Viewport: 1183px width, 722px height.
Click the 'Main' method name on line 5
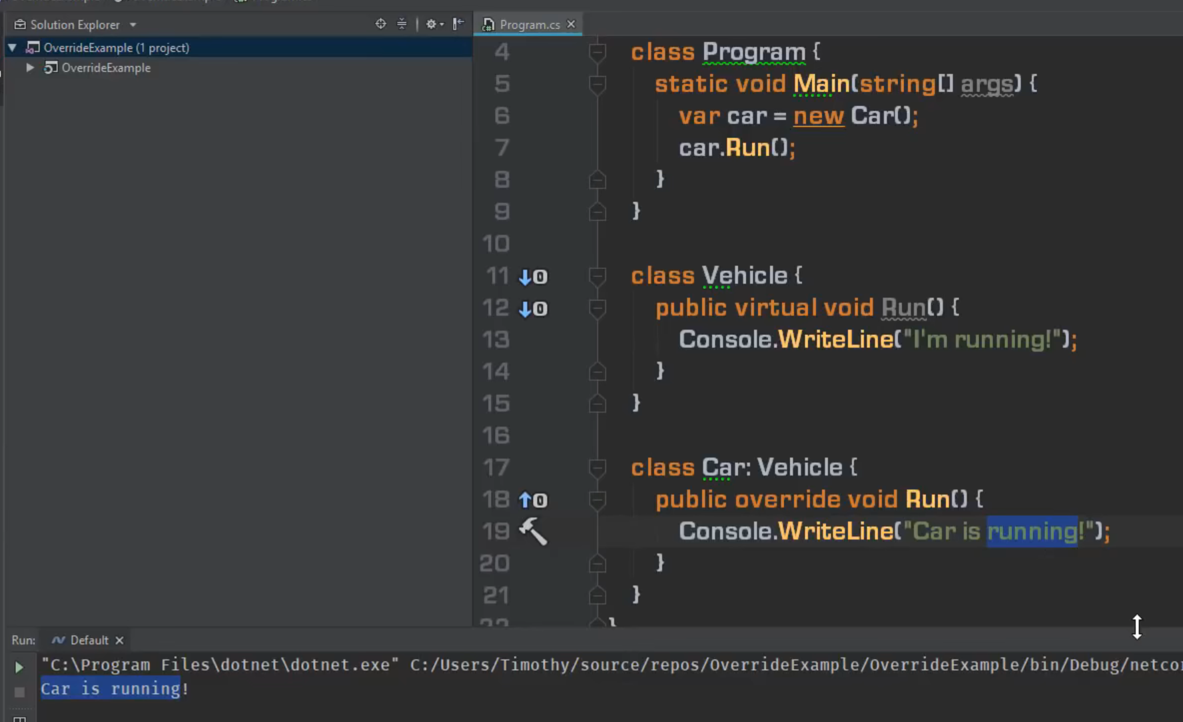[821, 84]
